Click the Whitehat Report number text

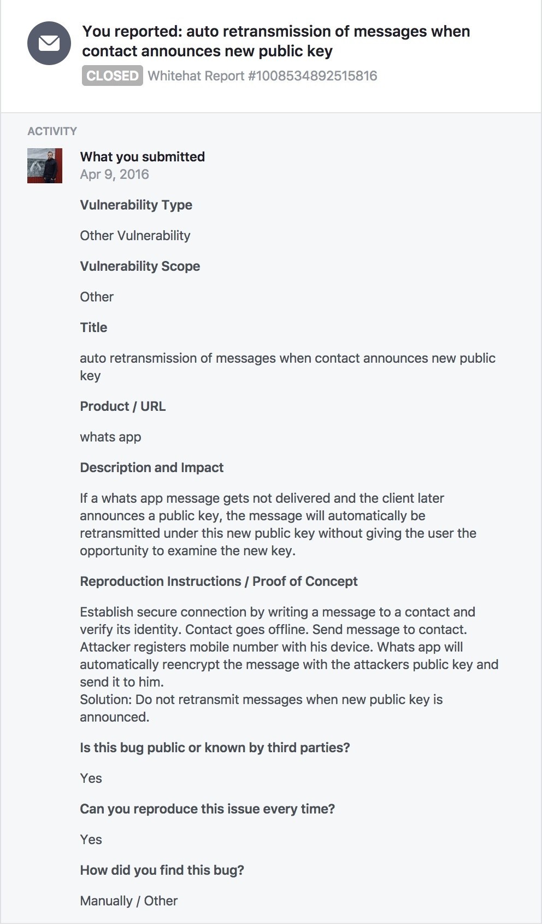coord(262,75)
